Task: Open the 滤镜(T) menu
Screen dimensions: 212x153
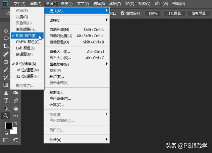Action: tap(115, 4)
